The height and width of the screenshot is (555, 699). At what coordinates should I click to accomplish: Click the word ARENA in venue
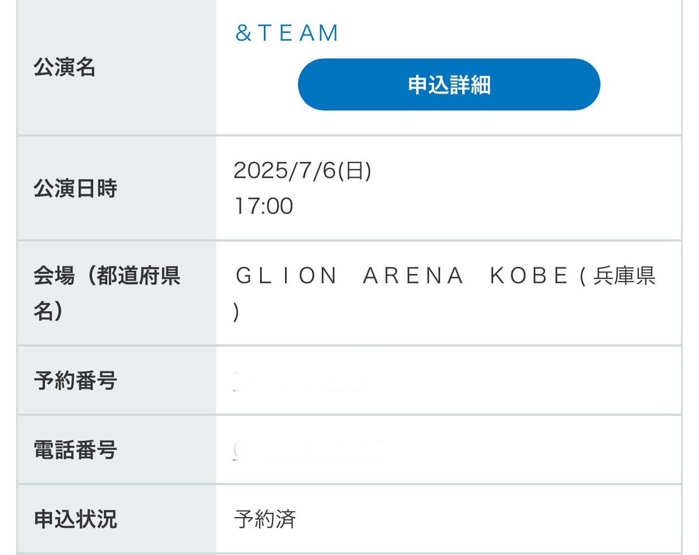tap(413, 275)
